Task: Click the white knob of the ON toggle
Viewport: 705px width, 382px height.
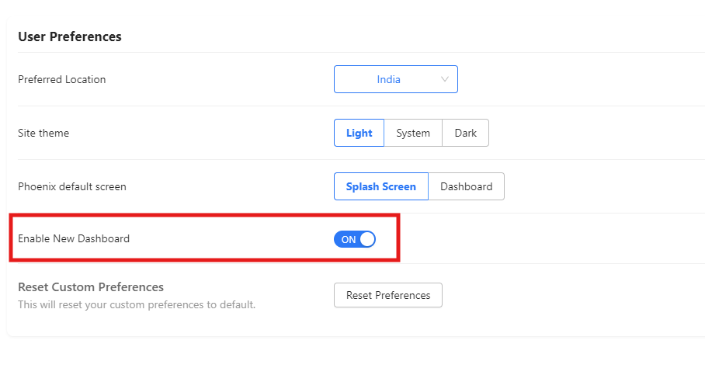Action: click(x=366, y=239)
